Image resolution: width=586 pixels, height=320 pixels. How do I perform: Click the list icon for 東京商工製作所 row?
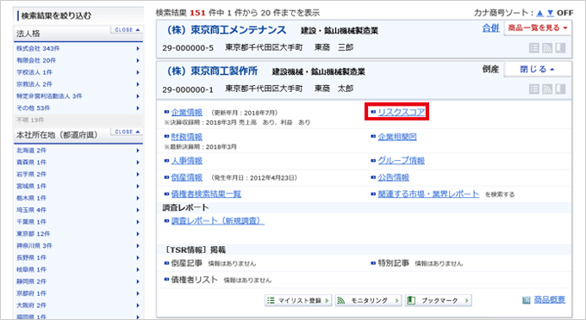click(x=534, y=89)
